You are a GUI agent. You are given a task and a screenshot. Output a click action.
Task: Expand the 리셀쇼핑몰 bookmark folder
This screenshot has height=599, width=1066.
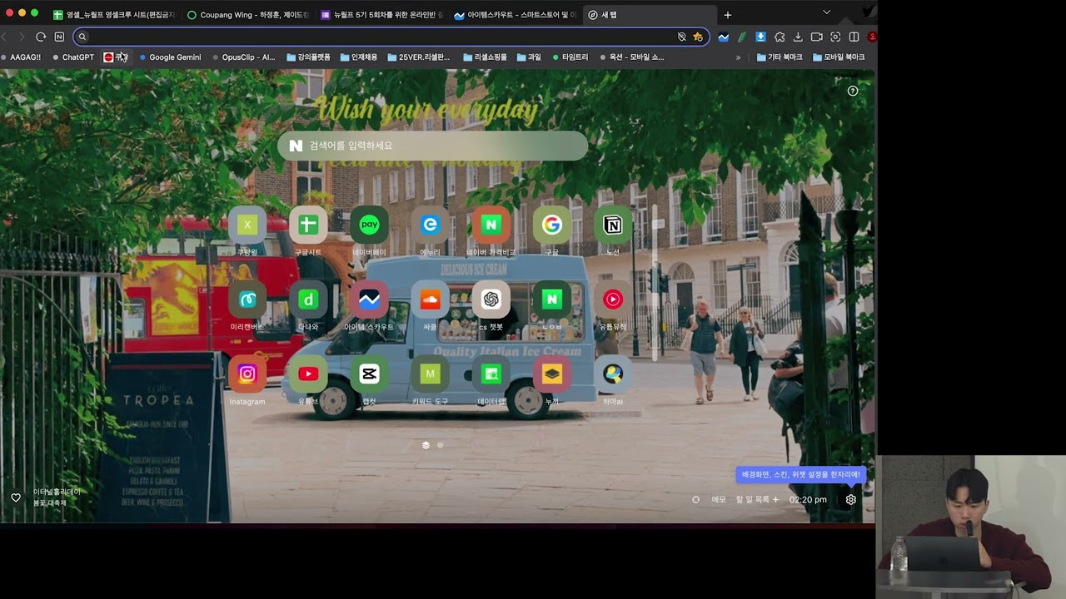pos(485,57)
